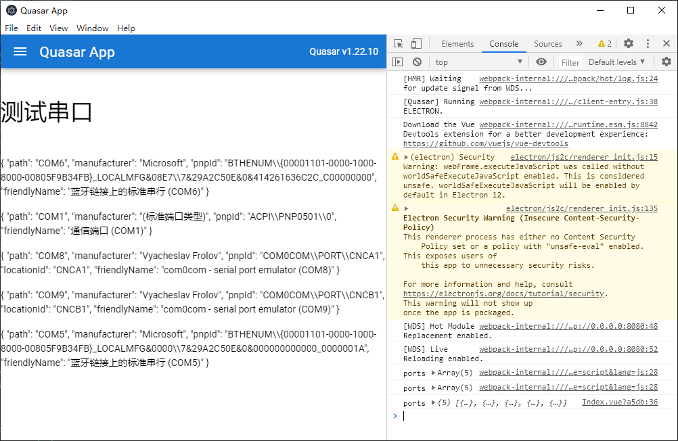Viewport: 678px width, 441px height.
Task: Open source link Index.vue?a5db:36
Action: pyautogui.click(x=620, y=402)
